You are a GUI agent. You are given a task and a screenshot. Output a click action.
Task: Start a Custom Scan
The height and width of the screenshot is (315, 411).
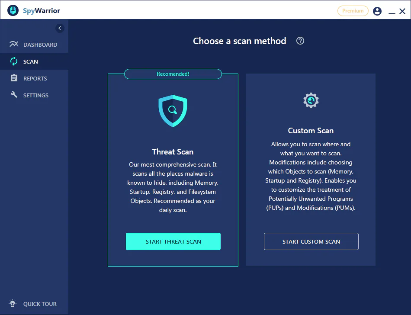point(311,241)
